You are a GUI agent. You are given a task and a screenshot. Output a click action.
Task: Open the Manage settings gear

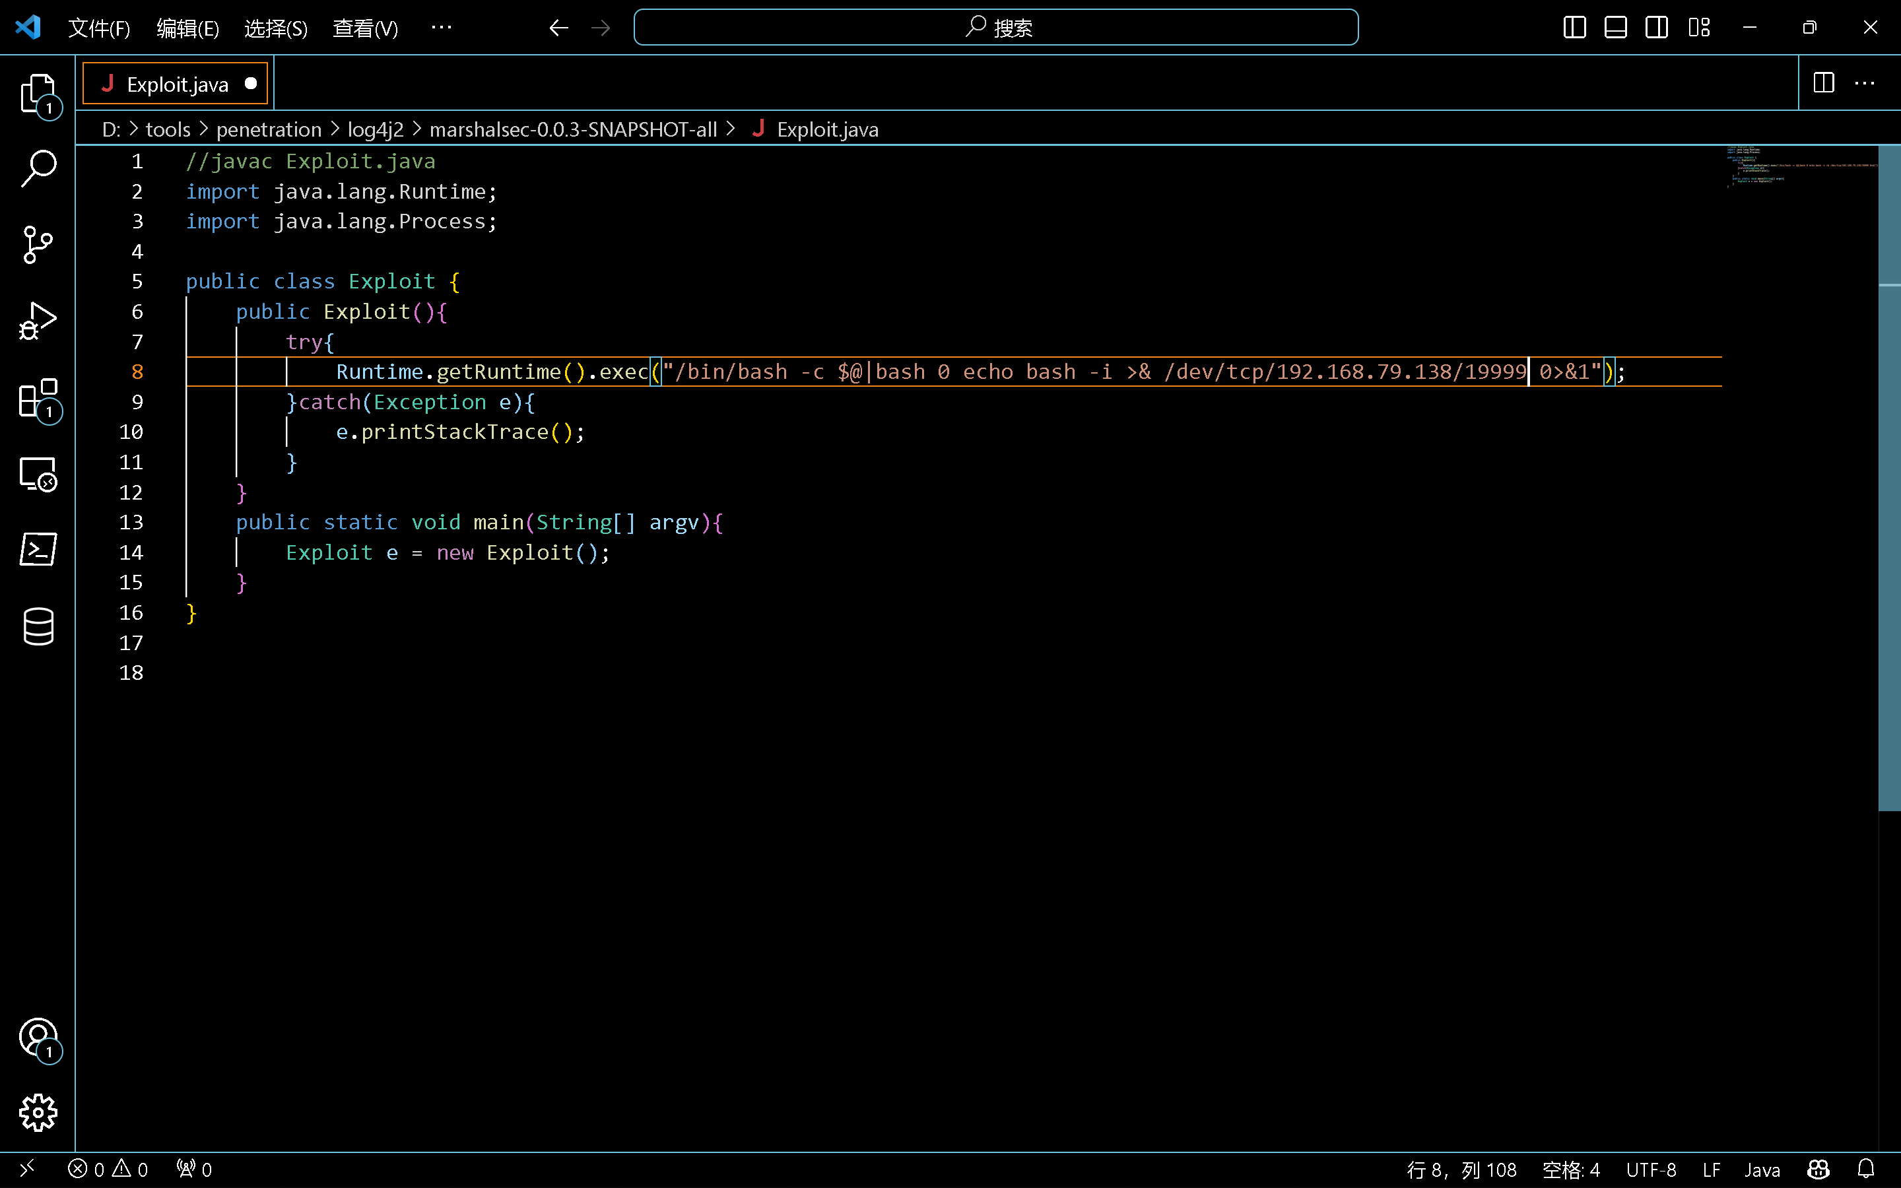(x=38, y=1113)
